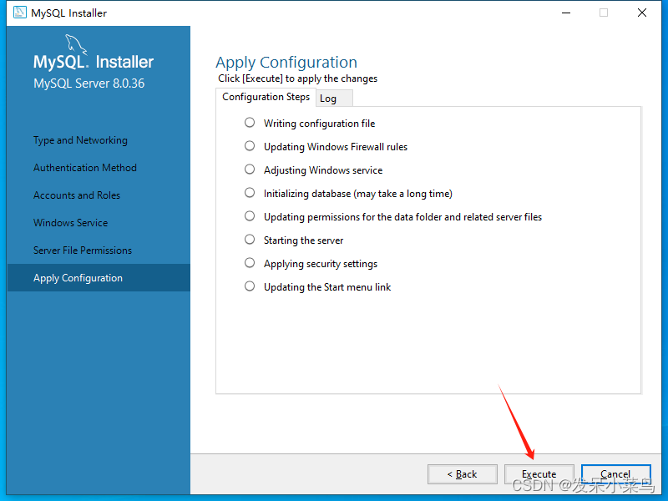Select the Starting the server step indicator

pos(250,240)
